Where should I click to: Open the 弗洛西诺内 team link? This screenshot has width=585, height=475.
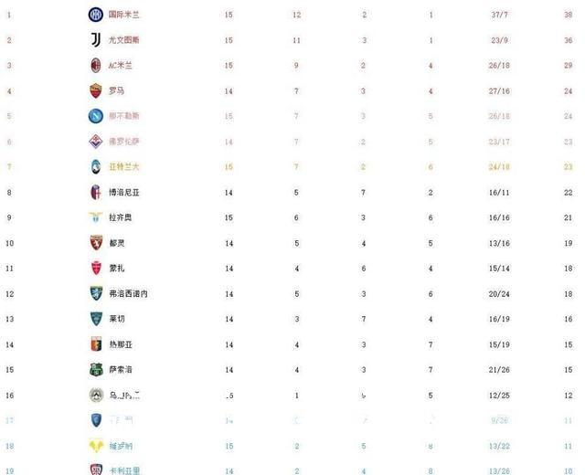[128, 294]
